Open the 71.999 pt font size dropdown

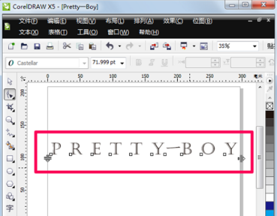click(x=122, y=63)
